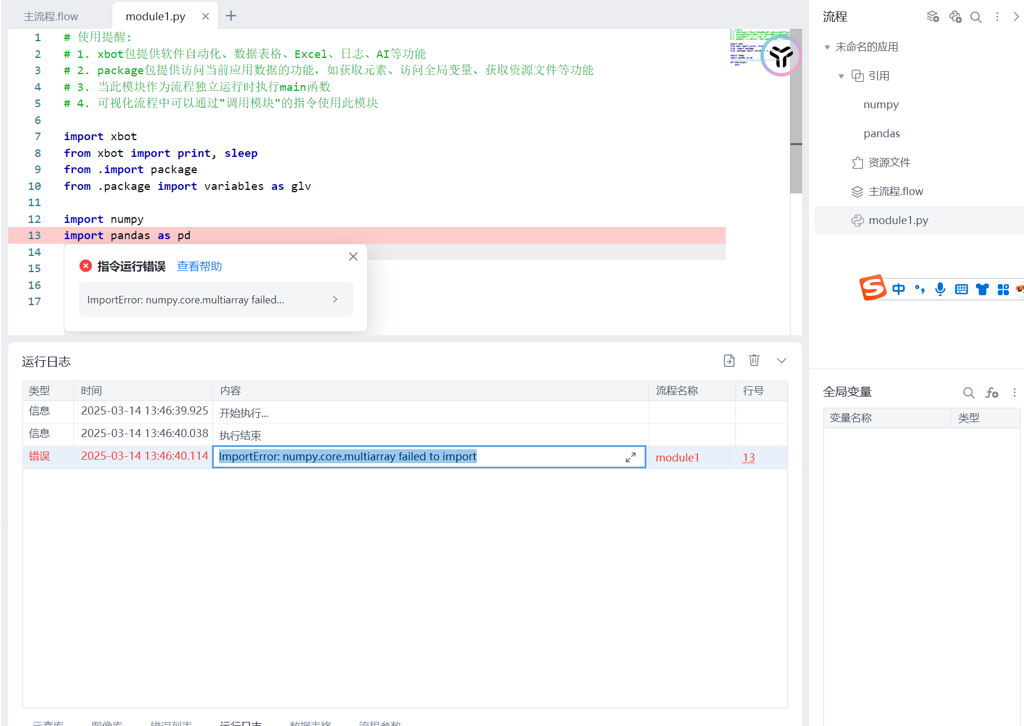
Task: Click the search icon in 全局变量 panel
Action: (x=968, y=393)
